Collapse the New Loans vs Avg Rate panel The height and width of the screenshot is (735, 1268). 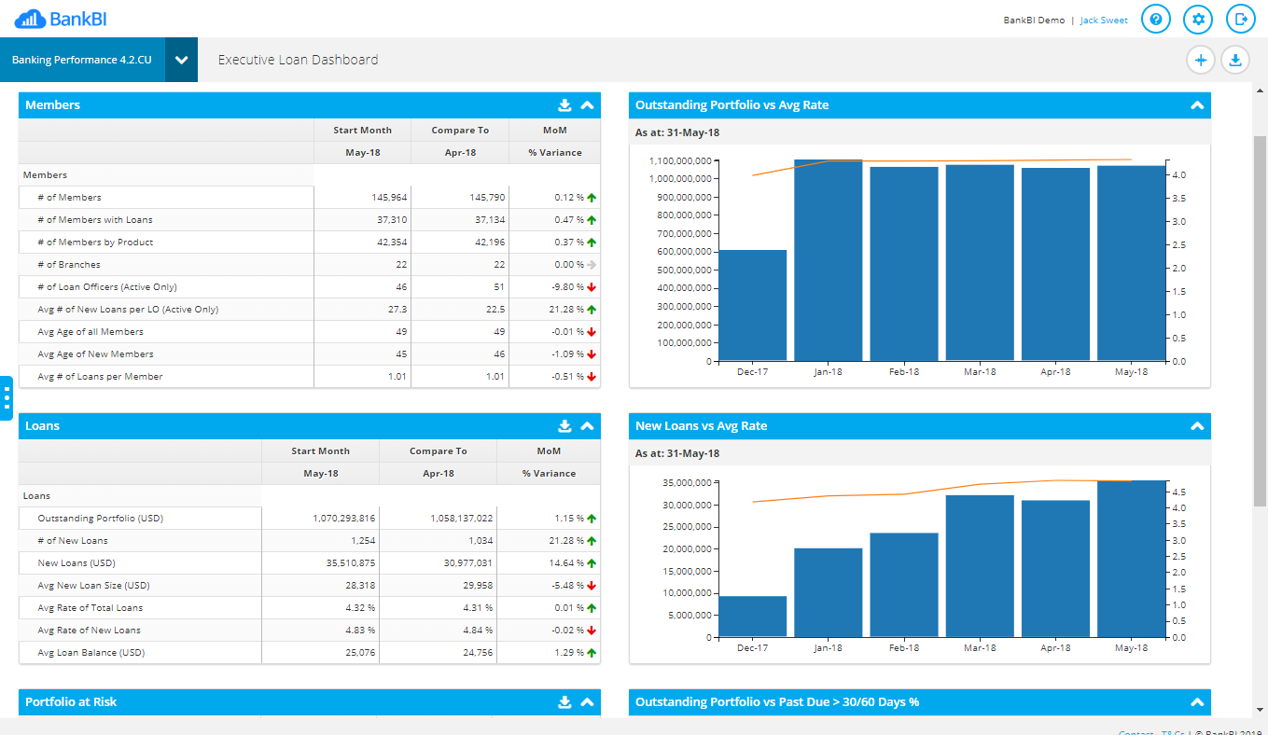coord(1197,426)
